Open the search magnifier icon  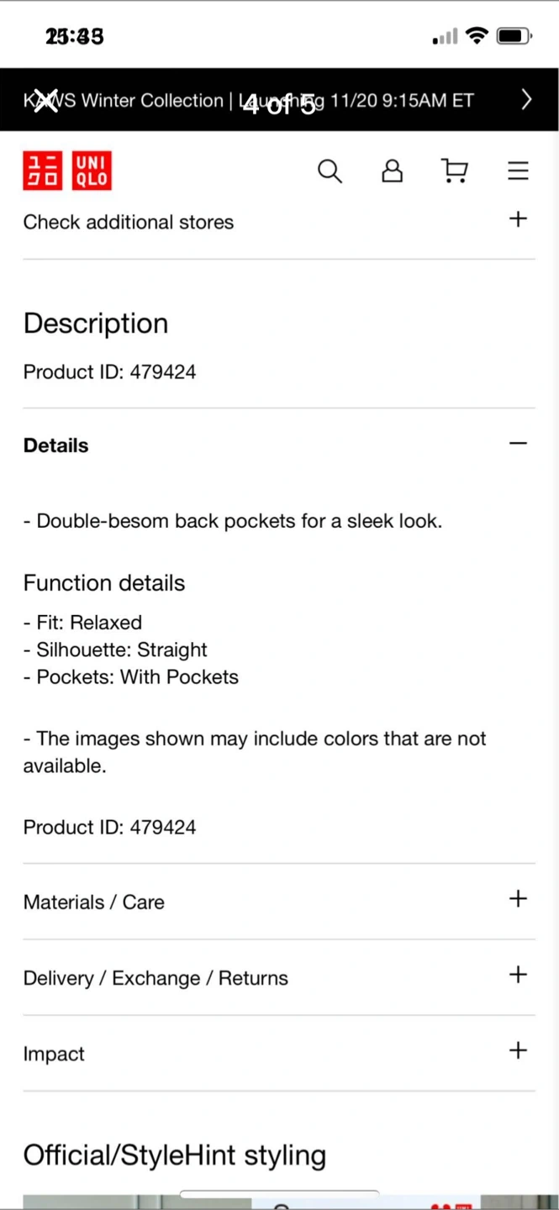(330, 171)
